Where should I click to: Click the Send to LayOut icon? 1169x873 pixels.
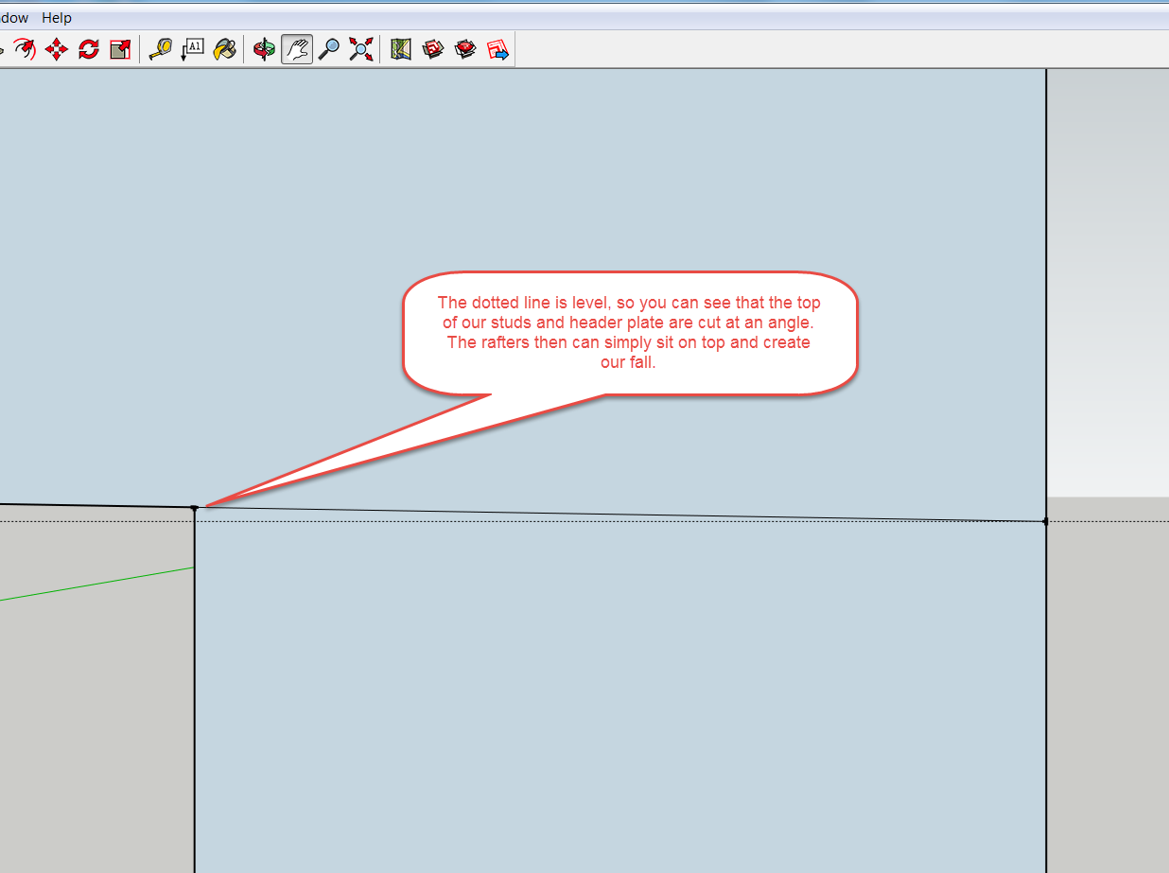497,49
